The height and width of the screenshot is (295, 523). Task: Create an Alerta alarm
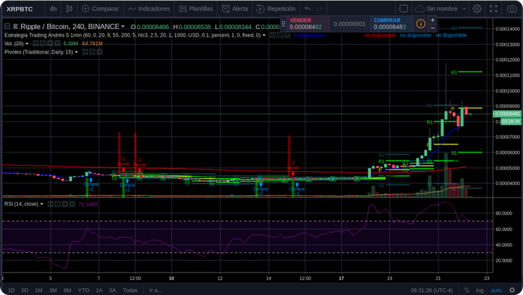pos(235,9)
